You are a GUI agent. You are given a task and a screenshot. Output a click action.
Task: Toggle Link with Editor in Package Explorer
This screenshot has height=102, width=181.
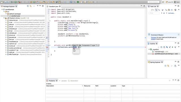point(31,6)
